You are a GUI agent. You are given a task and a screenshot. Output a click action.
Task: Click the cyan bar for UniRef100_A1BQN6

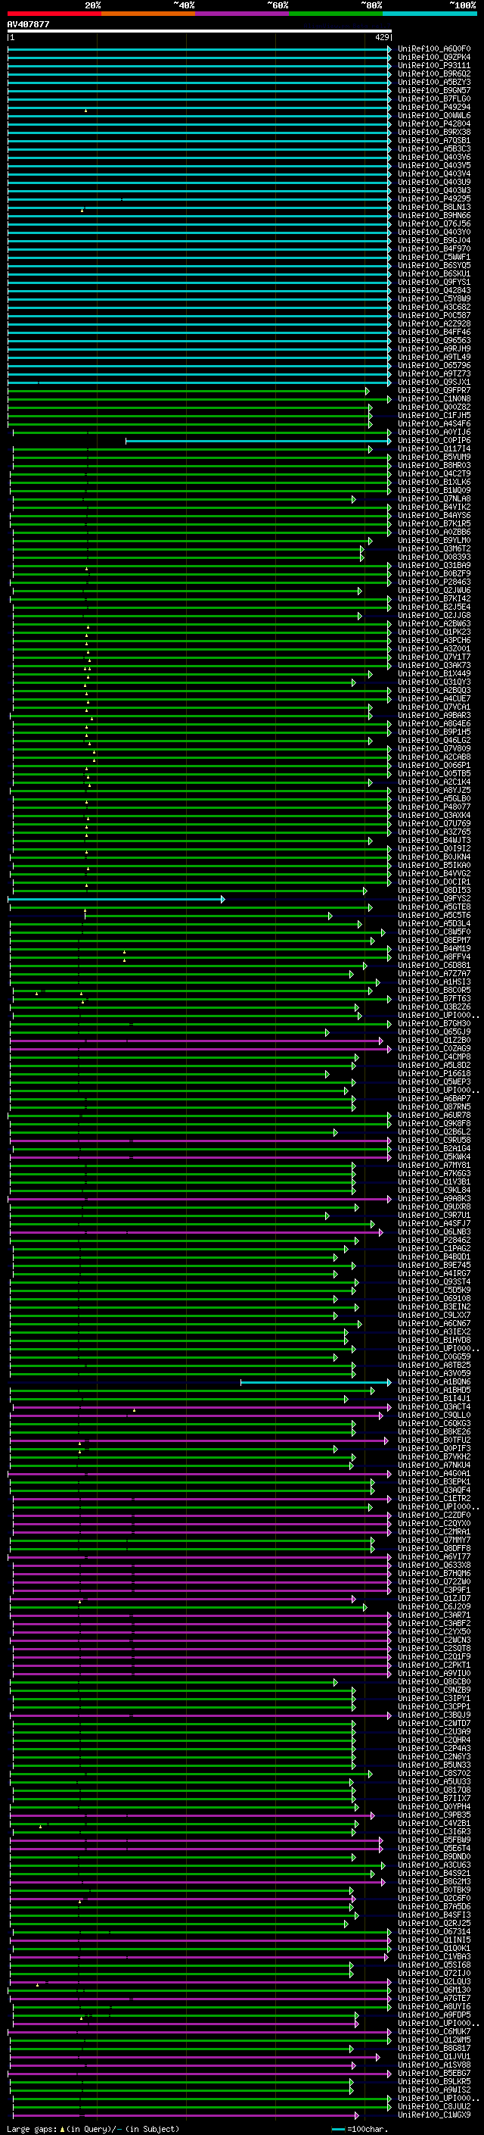(315, 1382)
